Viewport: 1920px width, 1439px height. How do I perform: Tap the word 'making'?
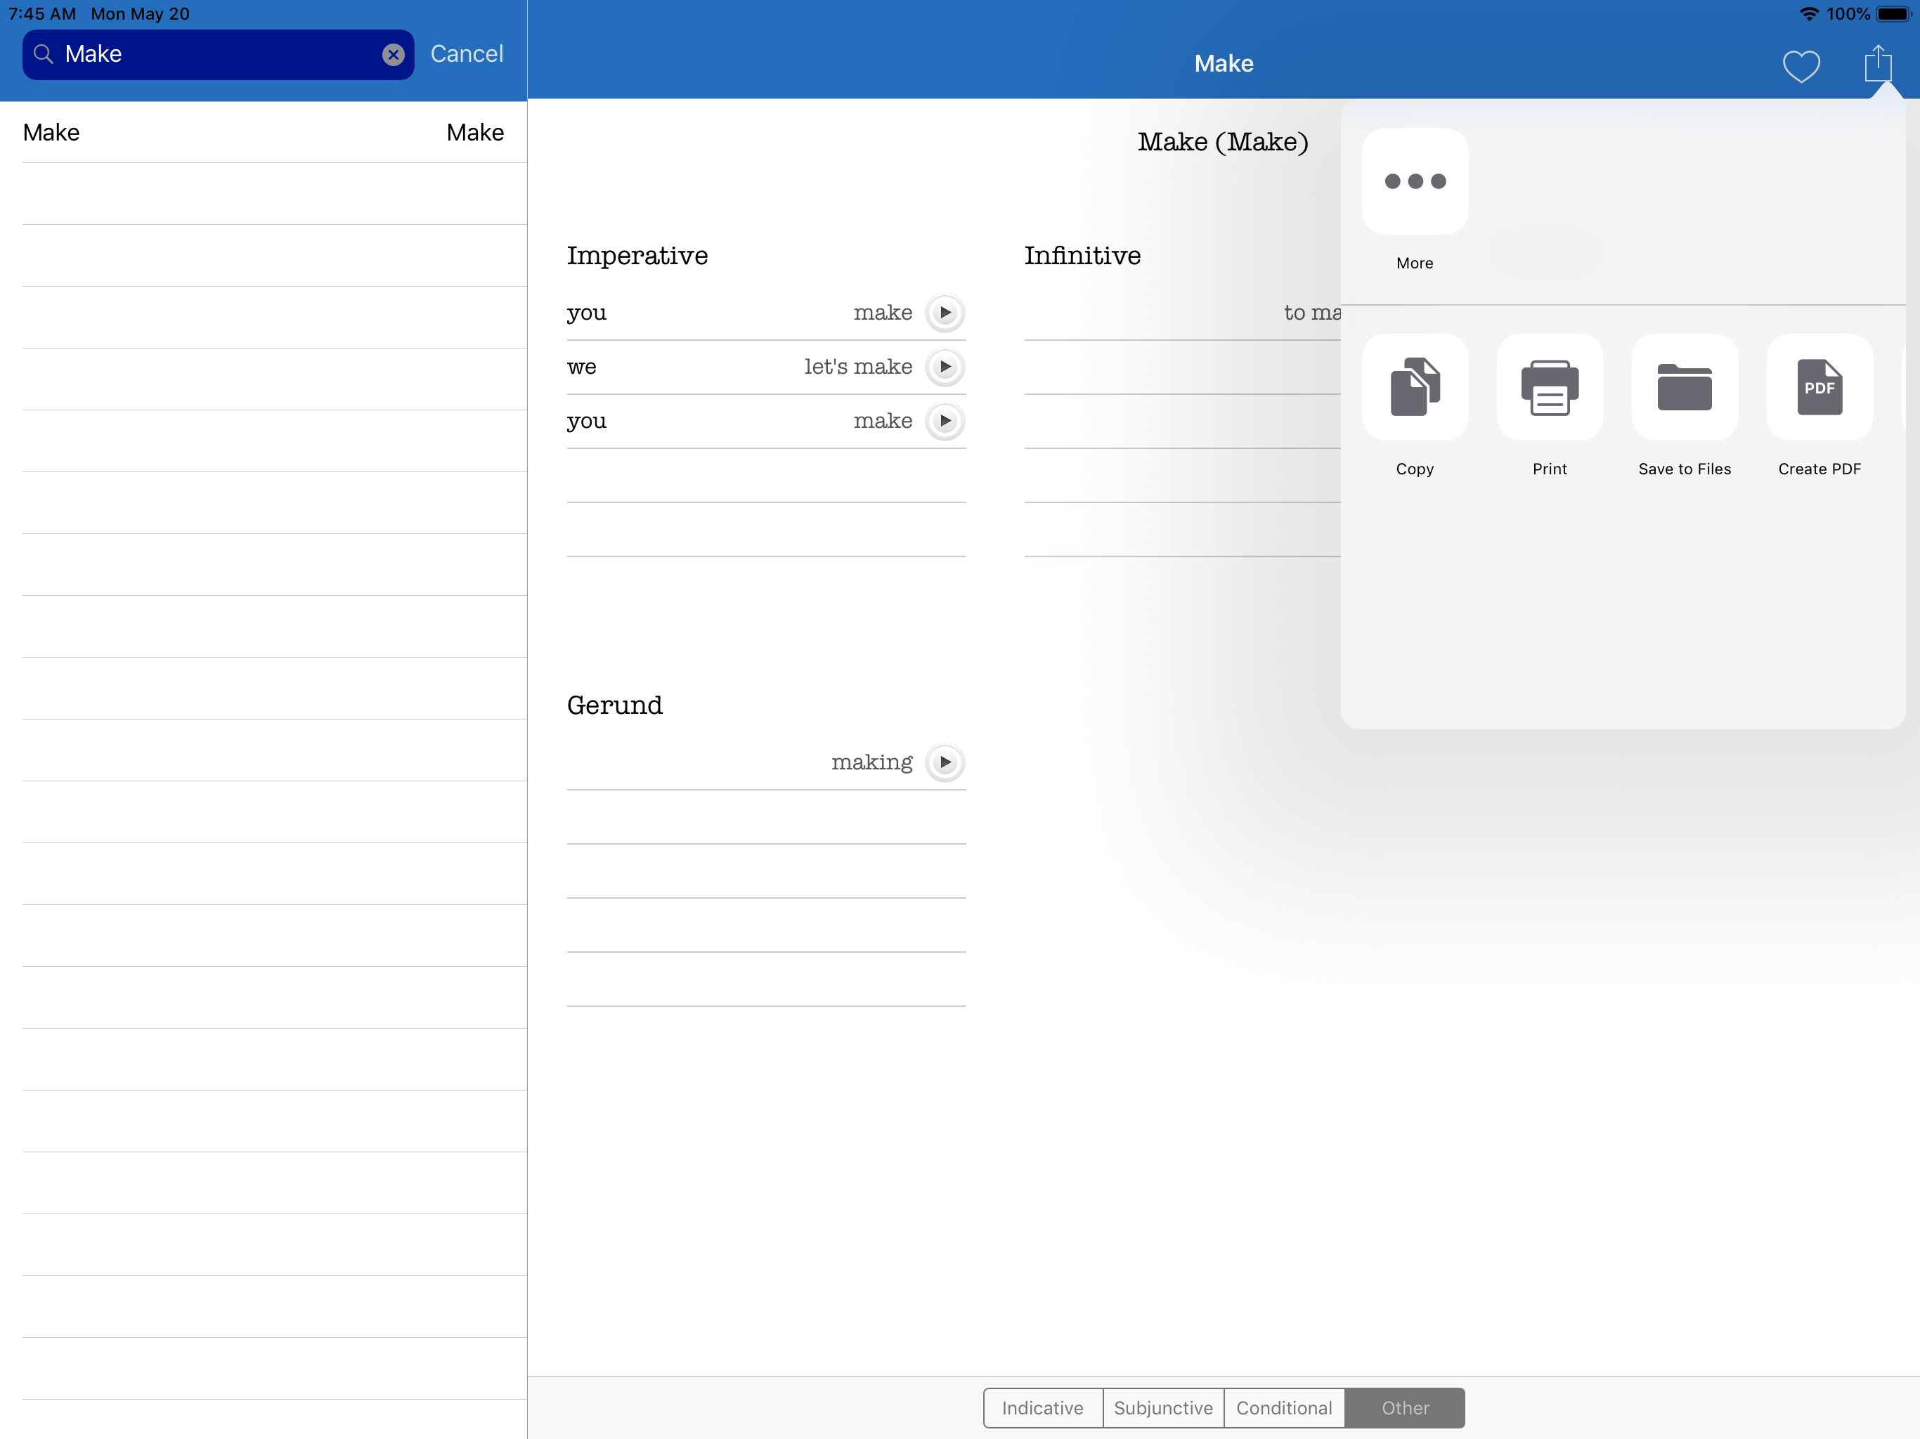[871, 762]
